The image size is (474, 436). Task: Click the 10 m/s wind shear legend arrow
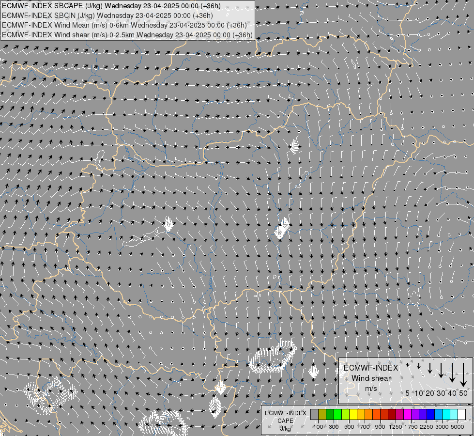[x=419, y=366]
